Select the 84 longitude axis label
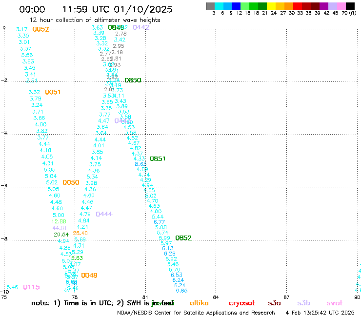 (216, 297)
